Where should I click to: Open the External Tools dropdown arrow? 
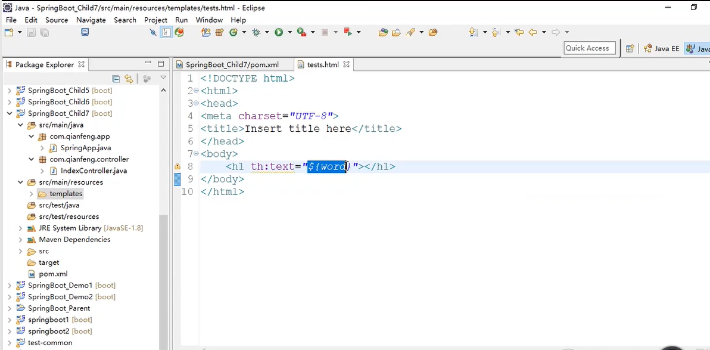pyautogui.click(x=313, y=32)
